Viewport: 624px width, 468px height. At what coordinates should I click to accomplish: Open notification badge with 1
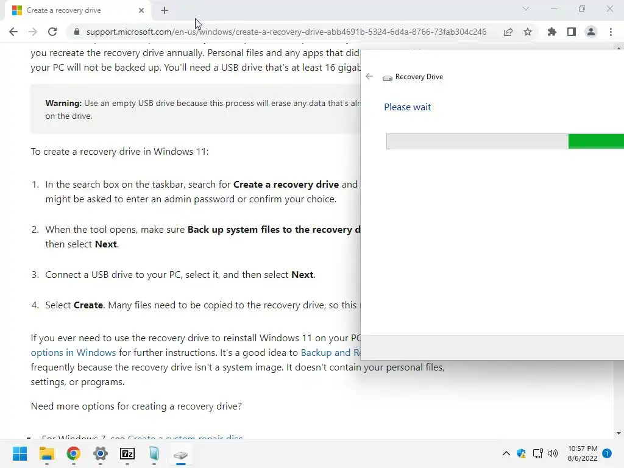click(607, 453)
